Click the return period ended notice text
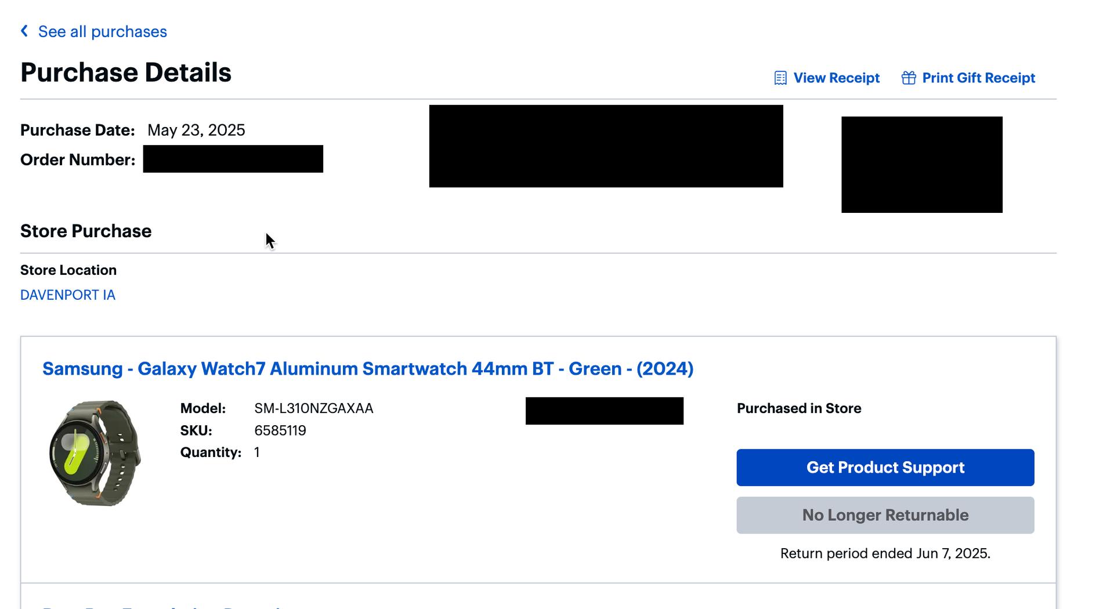1114x609 pixels. click(885, 553)
